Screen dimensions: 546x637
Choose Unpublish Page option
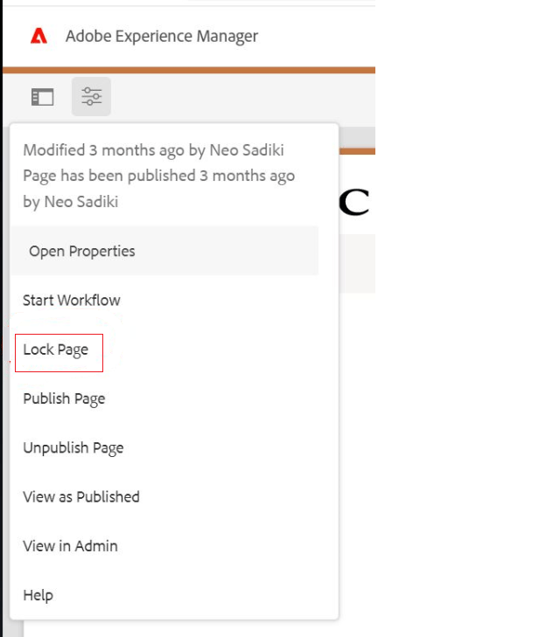(x=73, y=448)
